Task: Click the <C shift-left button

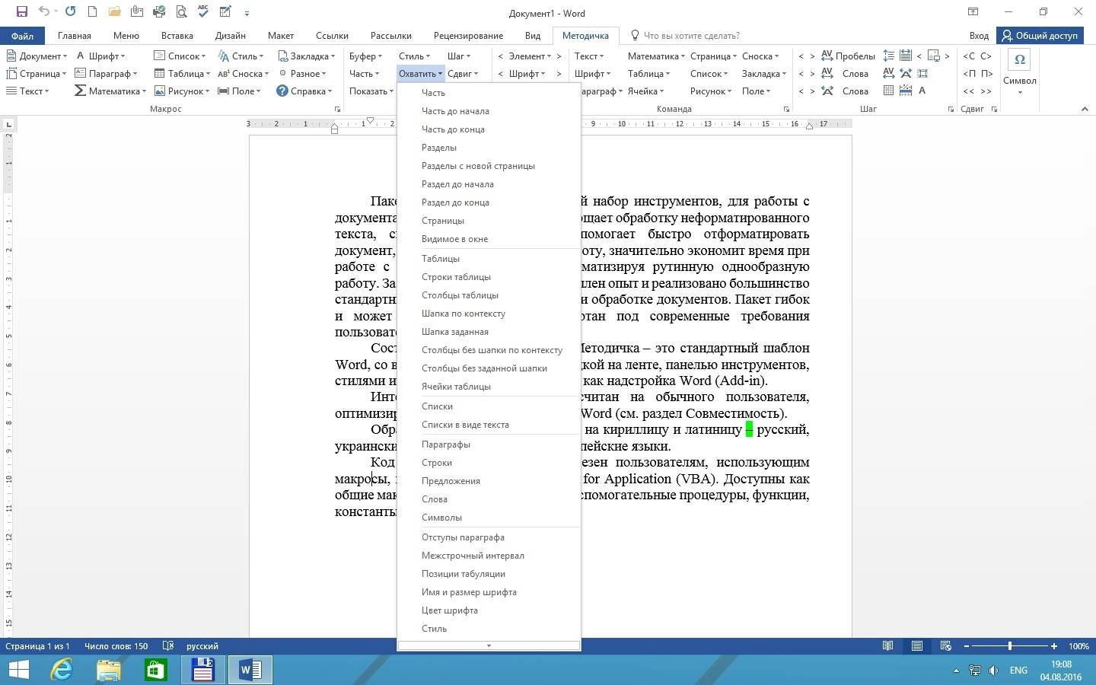Action: point(969,56)
